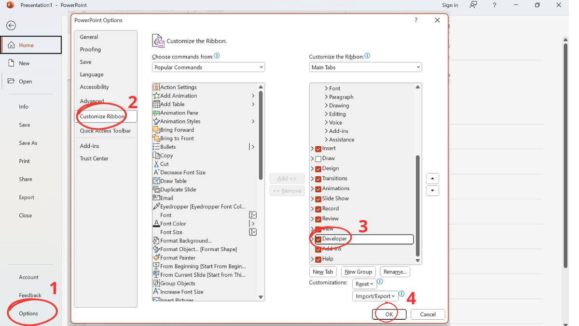This screenshot has width=579, height=326.
Task: Click the New Tab button
Action: point(323,272)
